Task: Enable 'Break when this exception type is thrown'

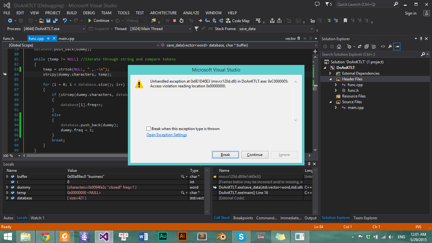Action: pos(149,129)
